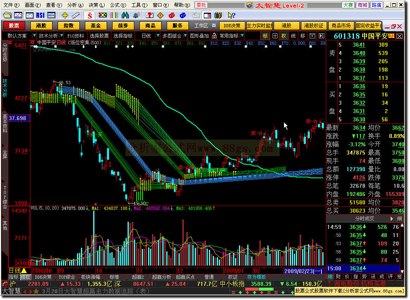Click the 商品市场 button
The height and width of the screenshot is (300, 410).
pos(341,26)
